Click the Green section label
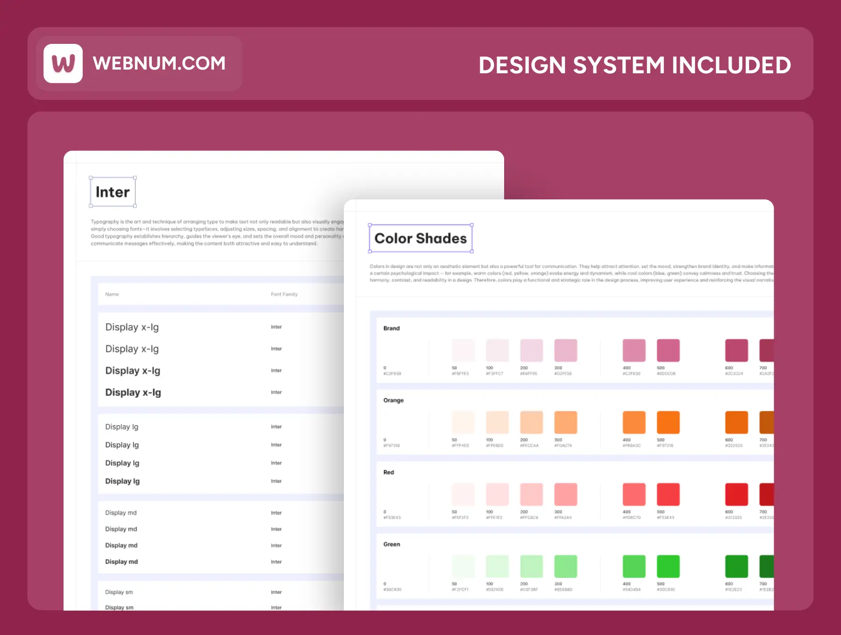The image size is (841, 635). click(x=392, y=544)
